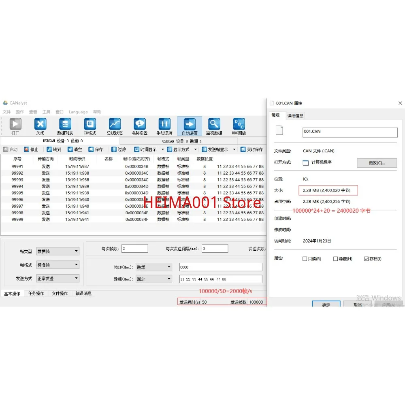The width and height of the screenshot is (405, 405).
Task: Open the 数据列表 data list panel
Action: (65, 126)
